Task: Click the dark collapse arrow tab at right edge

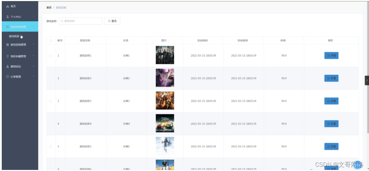Action: pos(367,80)
